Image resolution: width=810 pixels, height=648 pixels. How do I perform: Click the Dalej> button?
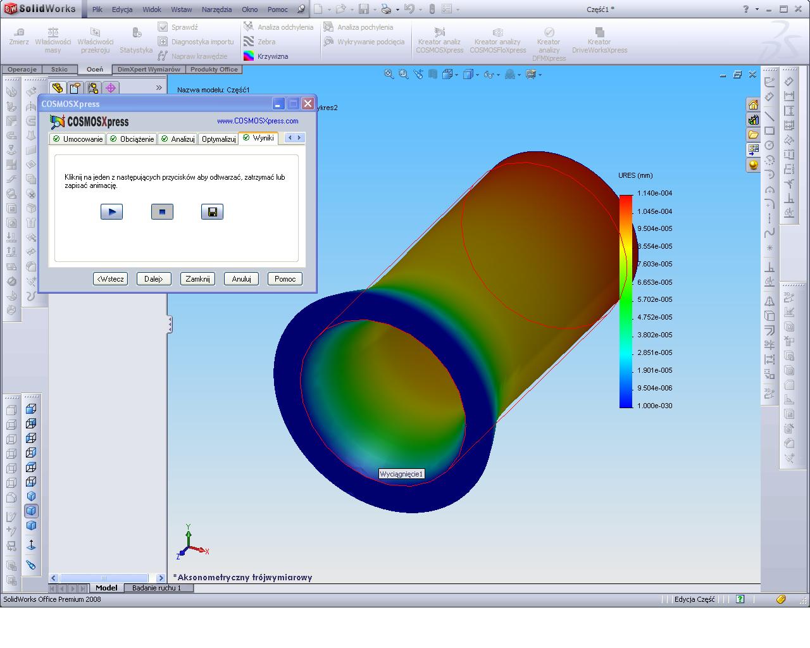154,279
